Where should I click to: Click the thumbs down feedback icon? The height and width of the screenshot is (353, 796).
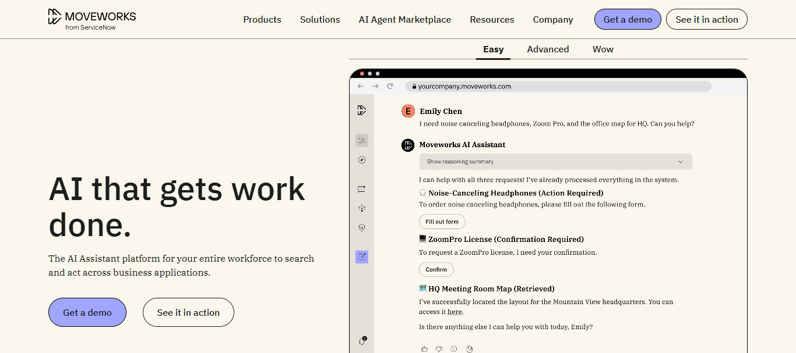(439, 349)
